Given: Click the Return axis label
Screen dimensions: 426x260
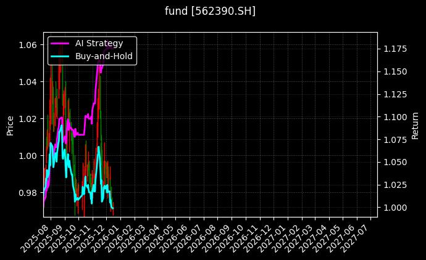Looking at the screenshot, I should 415,124.
